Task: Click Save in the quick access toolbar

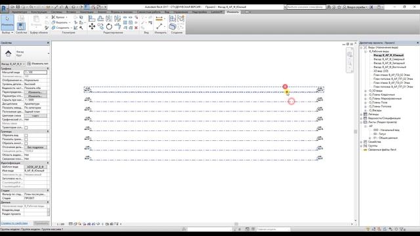Action: [x=18, y=7]
